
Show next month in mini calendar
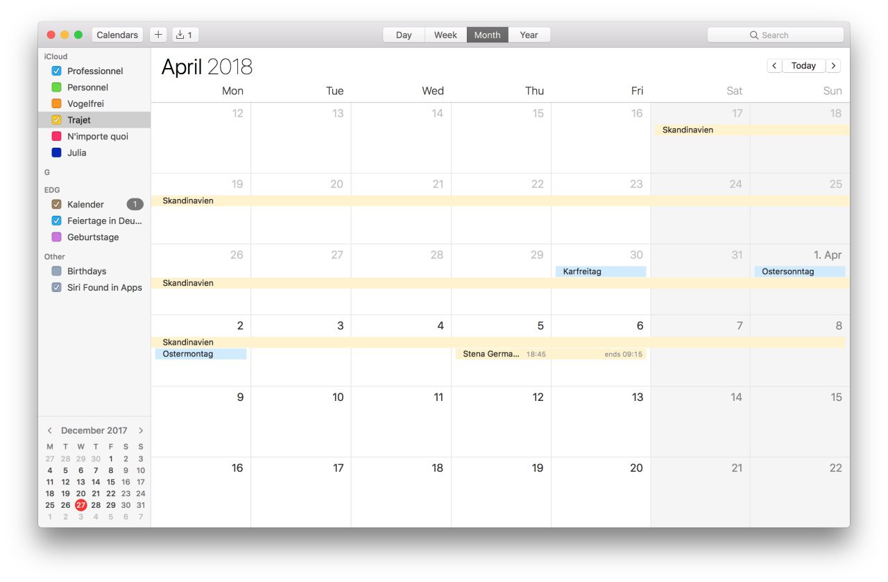coord(141,431)
